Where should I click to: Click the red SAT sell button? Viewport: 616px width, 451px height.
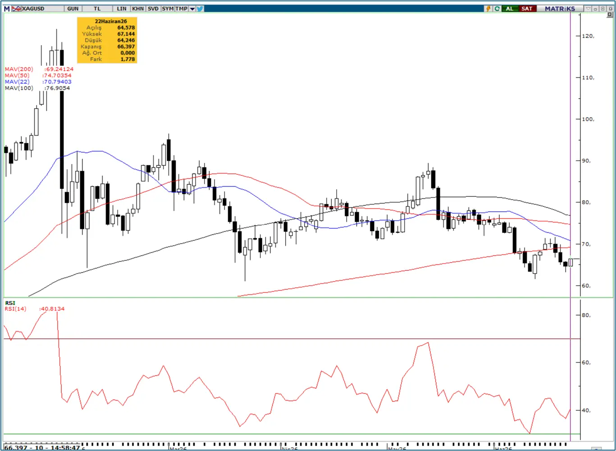(527, 9)
